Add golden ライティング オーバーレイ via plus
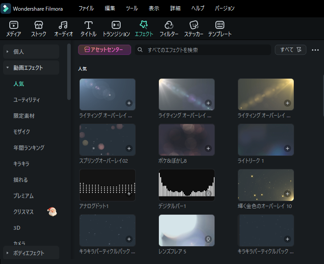Image resolution: width=324 pixels, height=264 pixels. click(x=288, y=103)
